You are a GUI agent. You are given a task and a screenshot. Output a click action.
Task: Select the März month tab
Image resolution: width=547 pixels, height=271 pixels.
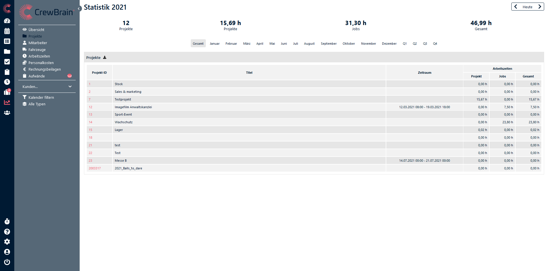(247, 44)
